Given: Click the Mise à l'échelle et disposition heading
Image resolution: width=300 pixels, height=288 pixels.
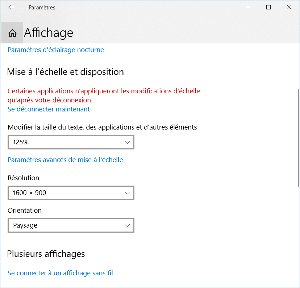Looking at the screenshot, I should pos(65,72).
